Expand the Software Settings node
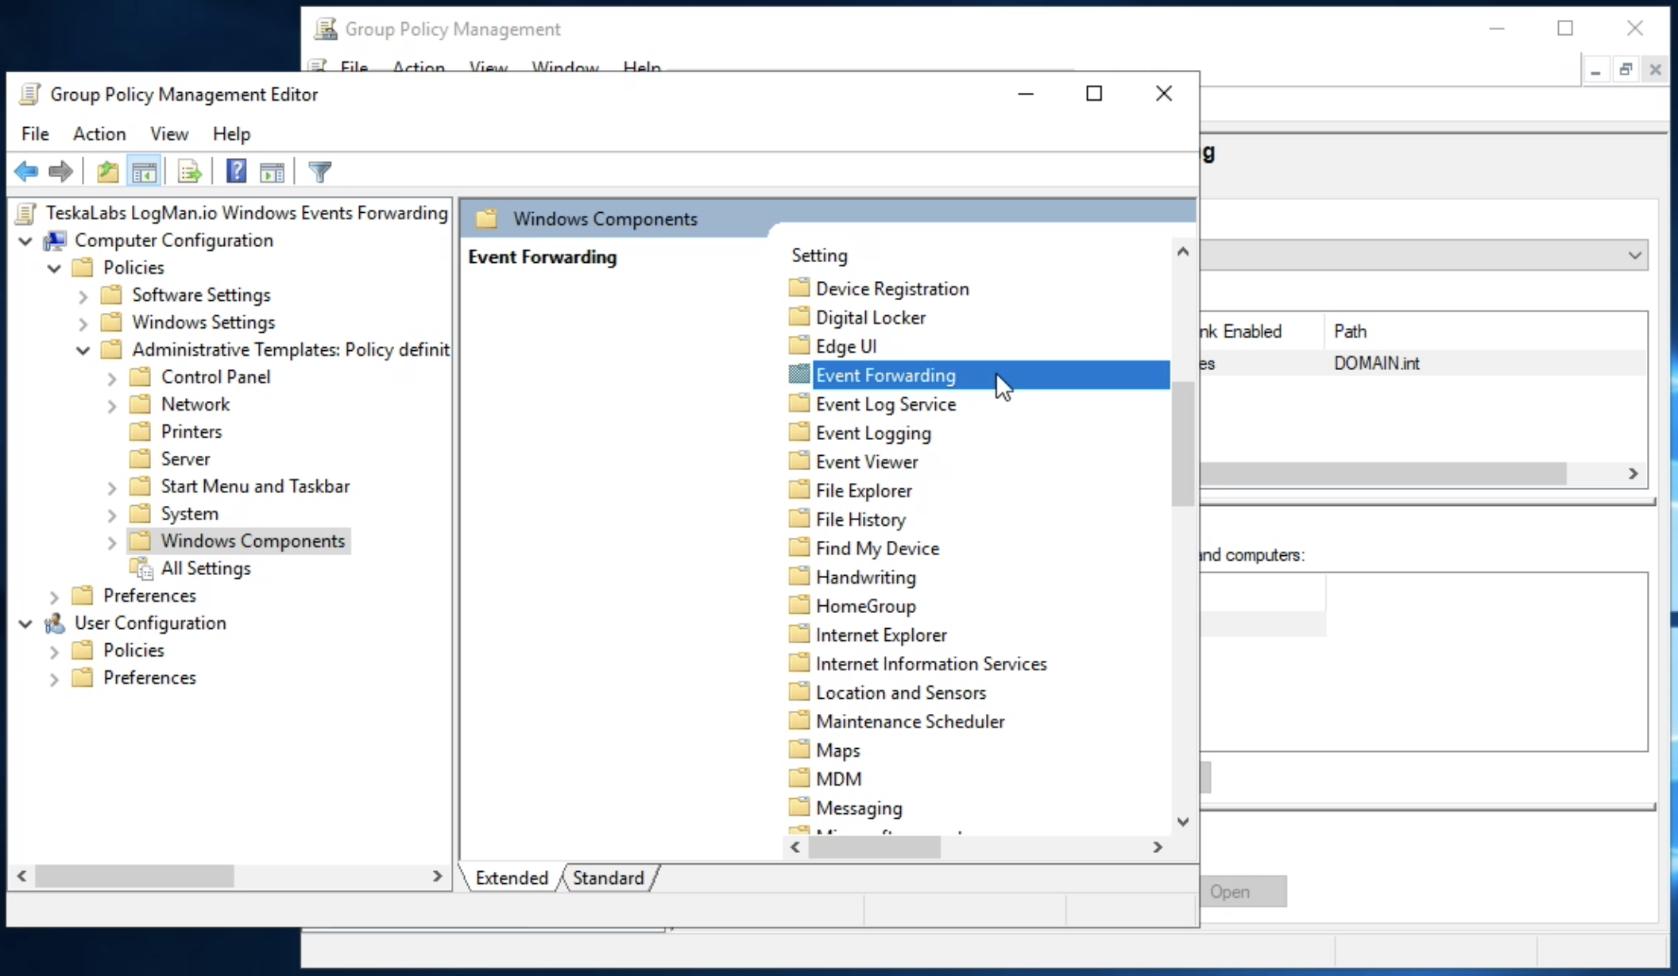Viewport: 1678px width, 976px height. coord(83,295)
